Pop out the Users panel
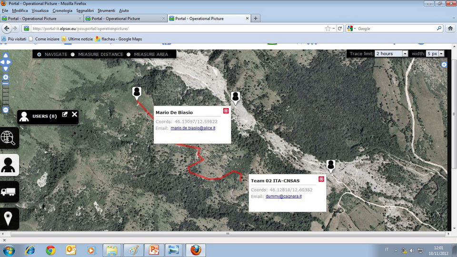This screenshot has width=457, height=257. 65,115
